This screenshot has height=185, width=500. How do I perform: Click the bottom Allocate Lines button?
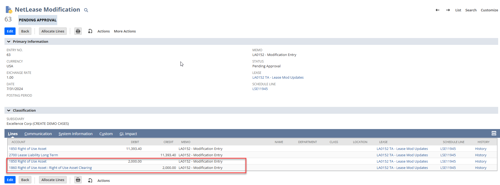pos(53,180)
